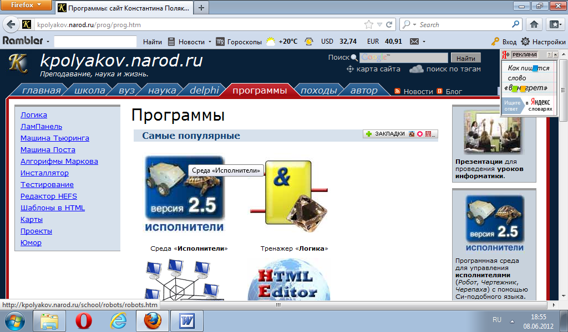The image size is (568, 332).
Task: Switch to the вуз site tab
Action: (x=126, y=90)
